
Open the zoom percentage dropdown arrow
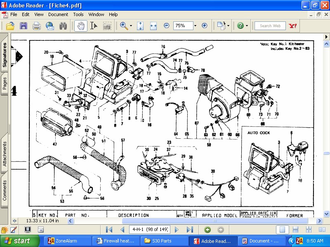click(x=195, y=26)
